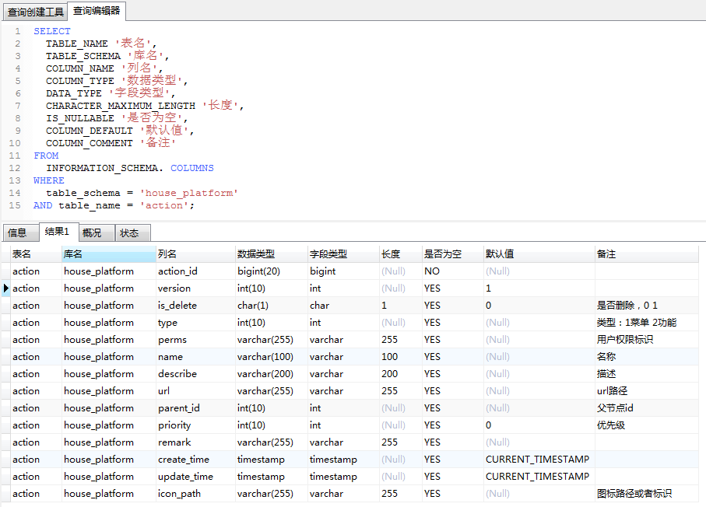
Task: Select the icon_path cell
Action: point(195,494)
